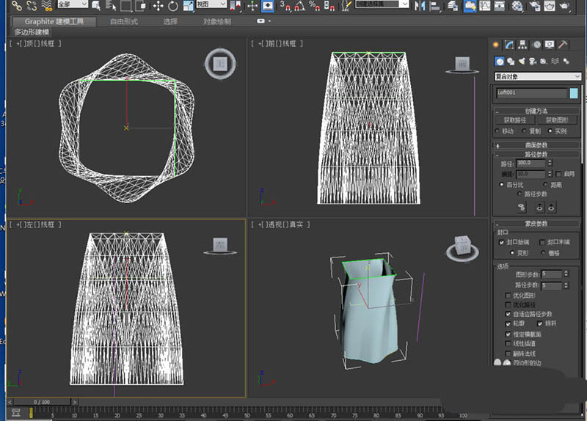Click the Loft001 object color swatch

tap(574, 93)
